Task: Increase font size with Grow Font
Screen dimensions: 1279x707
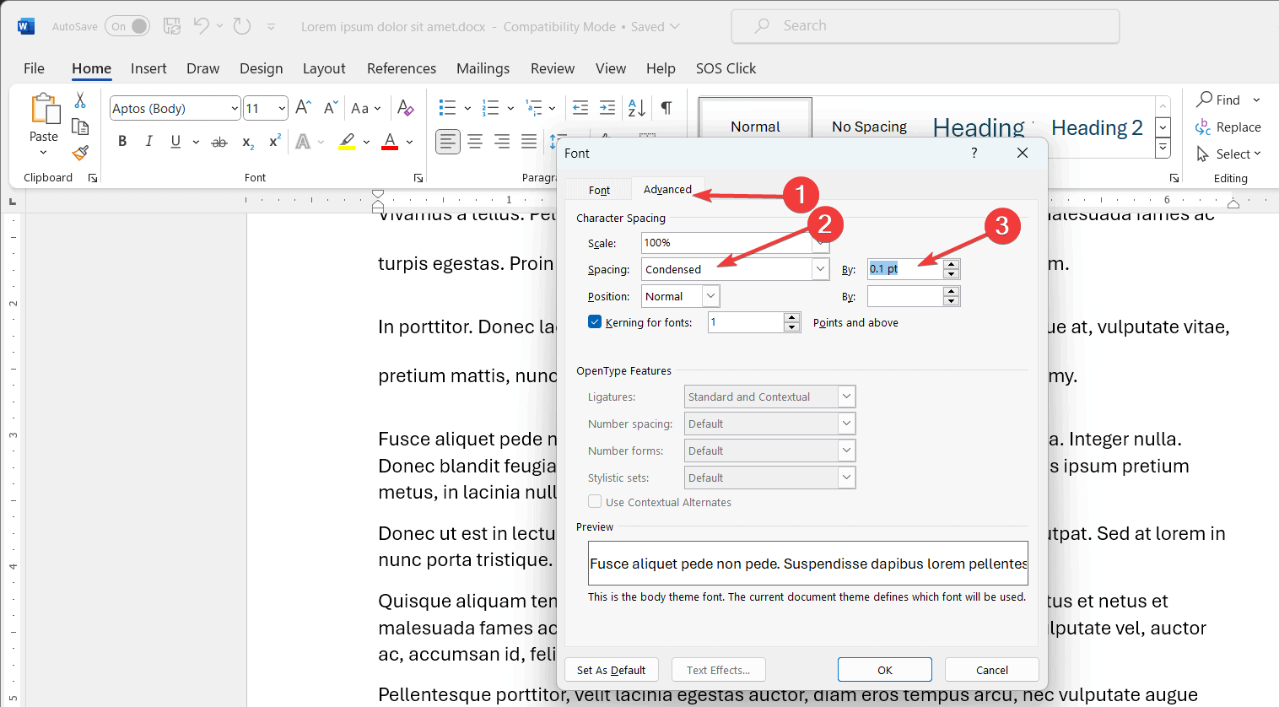Action: click(x=304, y=108)
